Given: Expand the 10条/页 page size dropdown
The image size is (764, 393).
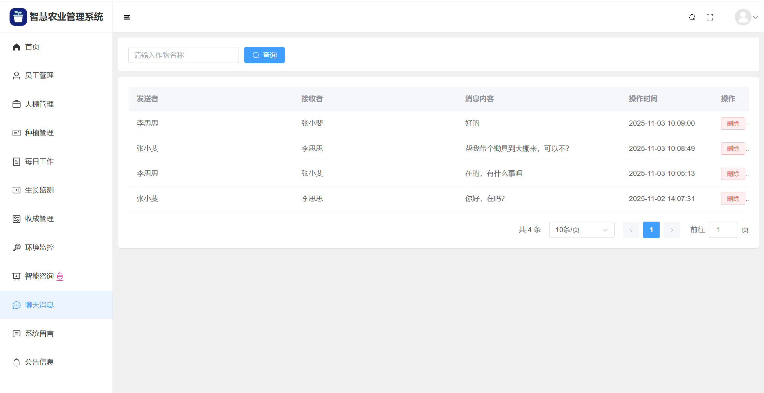Looking at the screenshot, I should click(x=582, y=230).
